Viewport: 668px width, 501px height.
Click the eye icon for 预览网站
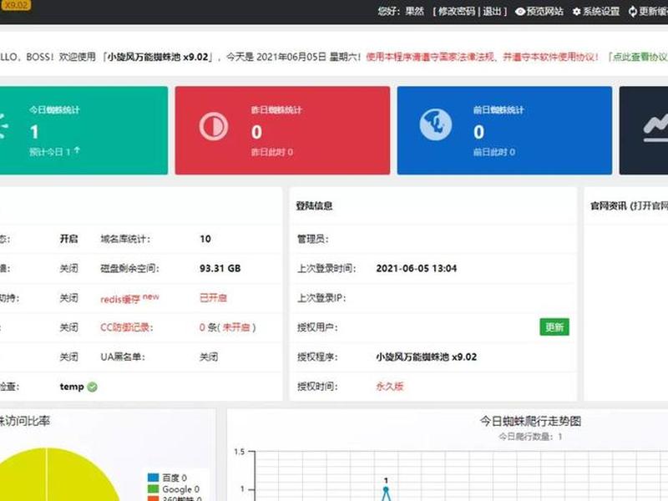519,12
